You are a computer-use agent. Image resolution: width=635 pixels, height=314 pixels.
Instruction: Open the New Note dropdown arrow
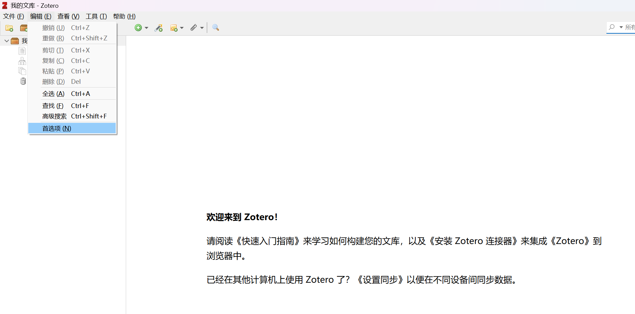coord(182,28)
